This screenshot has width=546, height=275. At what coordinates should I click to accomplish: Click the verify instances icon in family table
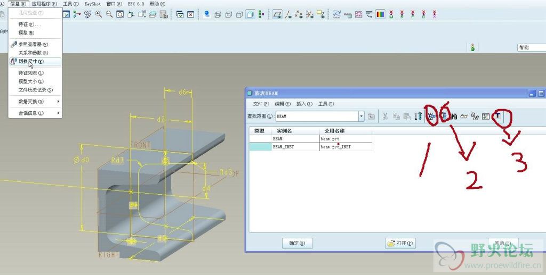485,116
